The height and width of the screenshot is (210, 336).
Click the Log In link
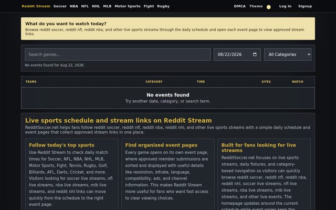point(285,6)
